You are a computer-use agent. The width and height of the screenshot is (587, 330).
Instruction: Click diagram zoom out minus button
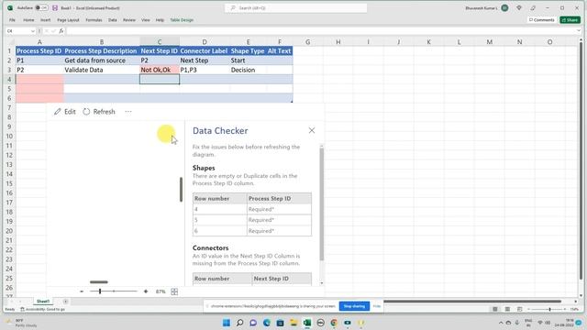click(x=82, y=291)
